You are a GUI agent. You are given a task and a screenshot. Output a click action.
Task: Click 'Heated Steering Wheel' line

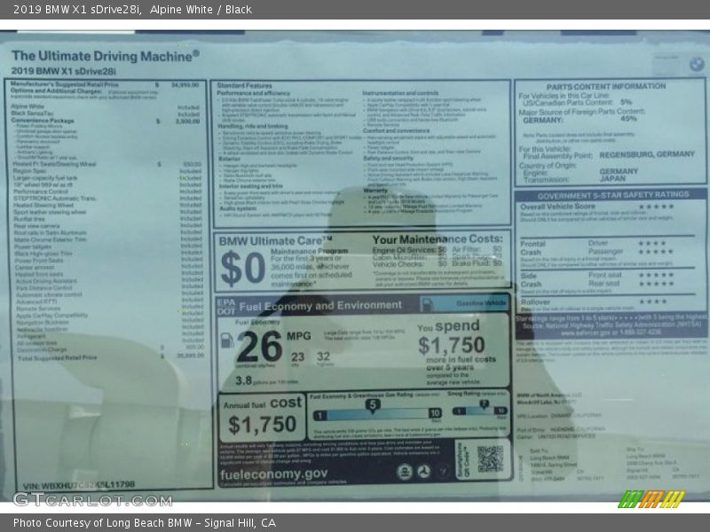107,206
